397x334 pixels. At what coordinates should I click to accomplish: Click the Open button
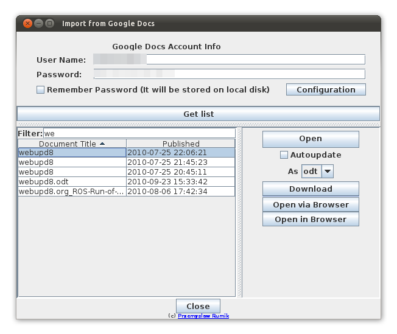point(311,139)
